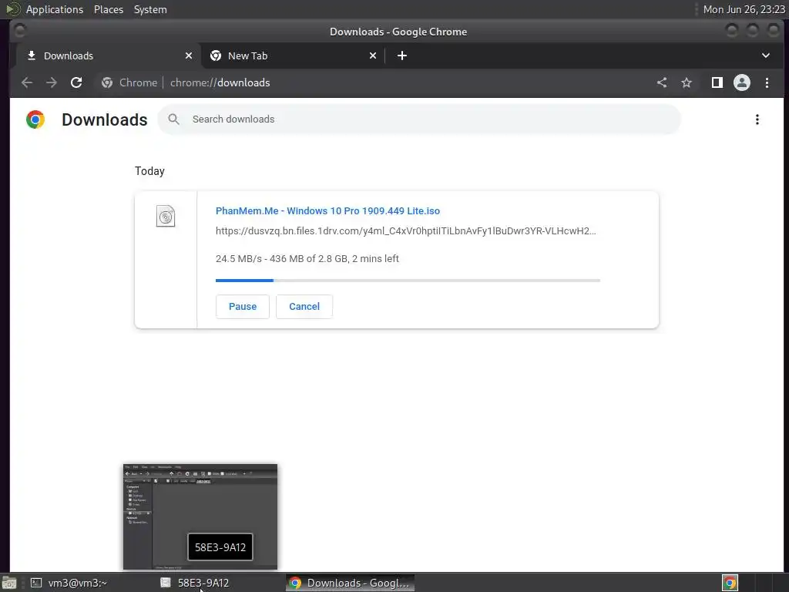The height and width of the screenshot is (592, 789).
Task: Expand the tab search dropdown arrow
Action: tap(765, 55)
